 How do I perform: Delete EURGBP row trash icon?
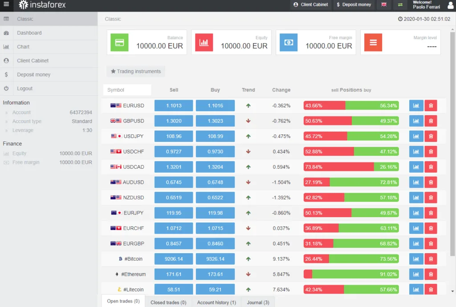(x=431, y=243)
